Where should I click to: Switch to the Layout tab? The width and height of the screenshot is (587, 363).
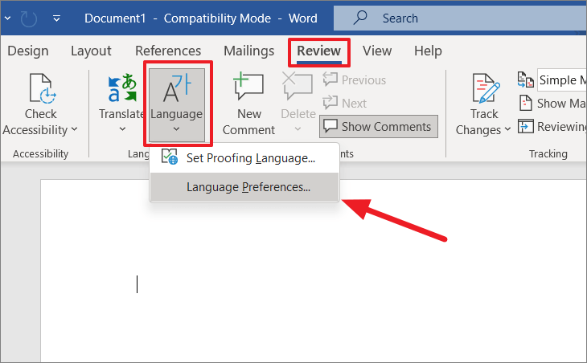[91, 51]
